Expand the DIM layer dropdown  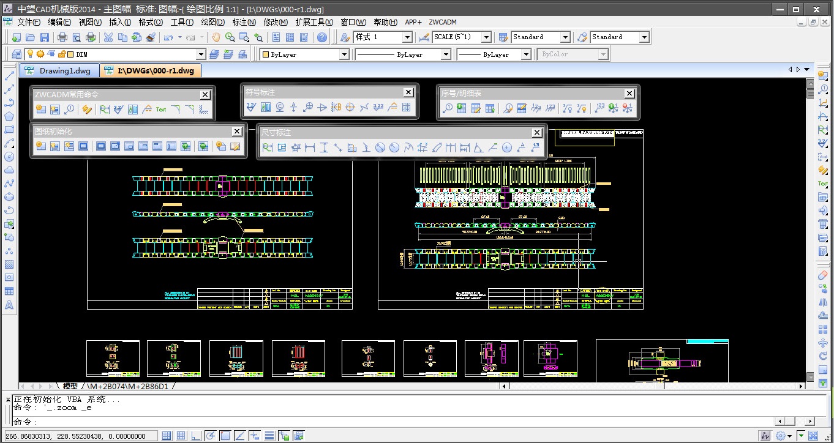tap(200, 54)
